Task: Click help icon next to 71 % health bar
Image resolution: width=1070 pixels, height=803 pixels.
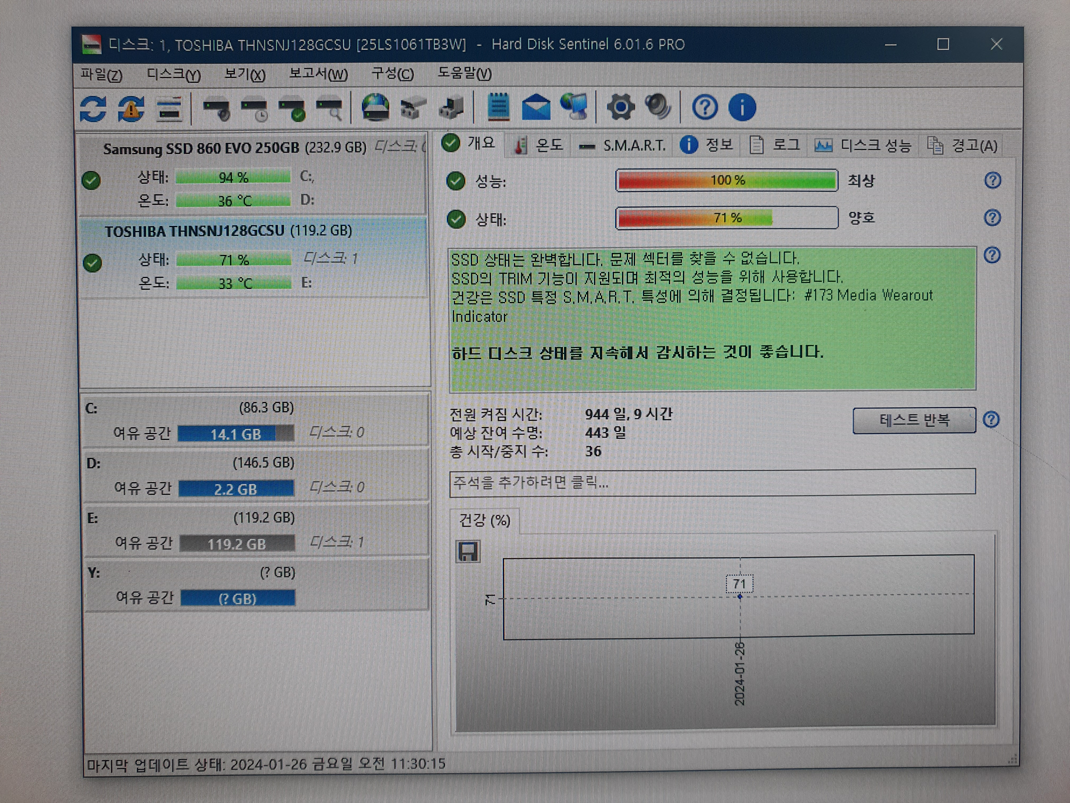Action: 993,218
